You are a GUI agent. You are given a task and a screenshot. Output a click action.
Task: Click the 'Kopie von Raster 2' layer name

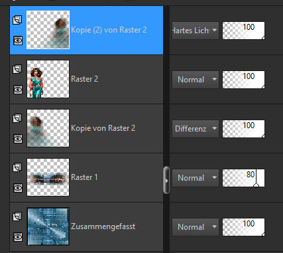pyautogui.click(x=103, y=128)
